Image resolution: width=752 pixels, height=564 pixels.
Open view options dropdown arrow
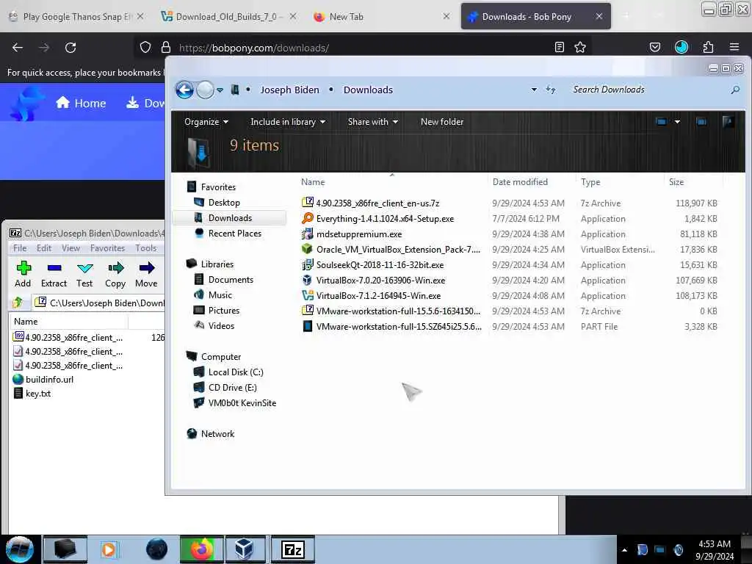(677, 122)
